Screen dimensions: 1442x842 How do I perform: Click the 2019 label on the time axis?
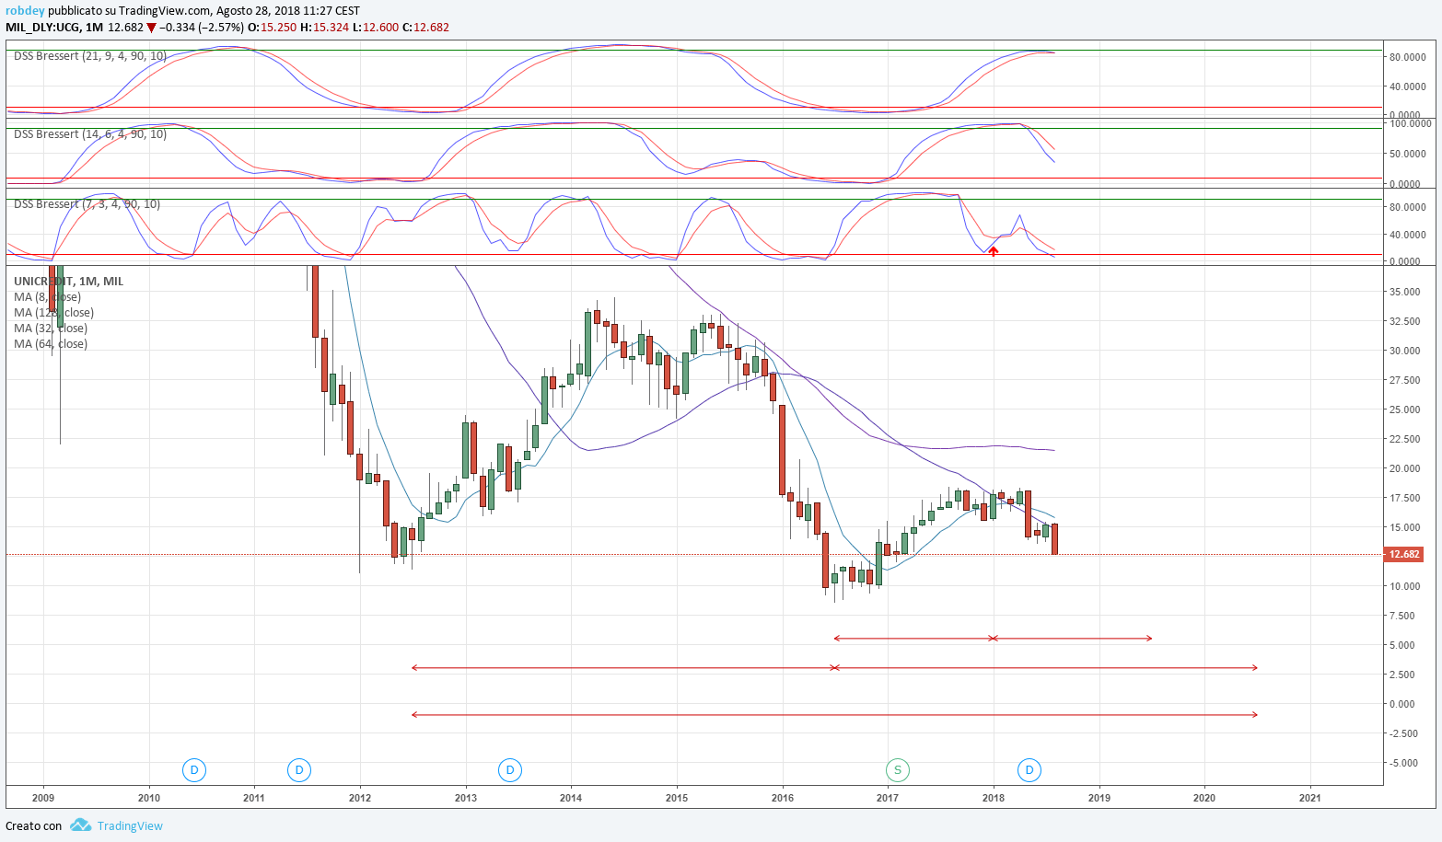1099,798
